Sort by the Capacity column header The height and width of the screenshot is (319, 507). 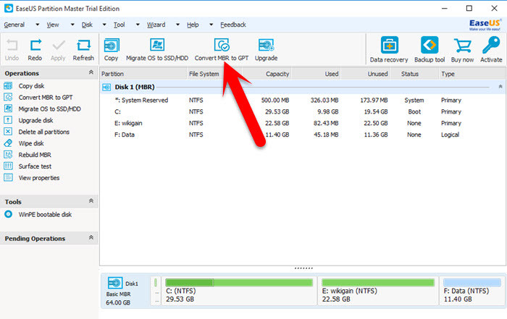[277, 74]
